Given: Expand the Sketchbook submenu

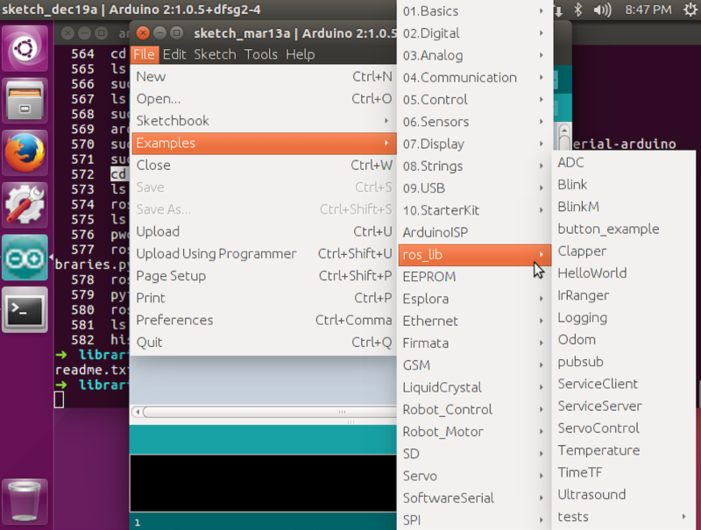Looking at the screenshot, I should click(x=264, y=121).
